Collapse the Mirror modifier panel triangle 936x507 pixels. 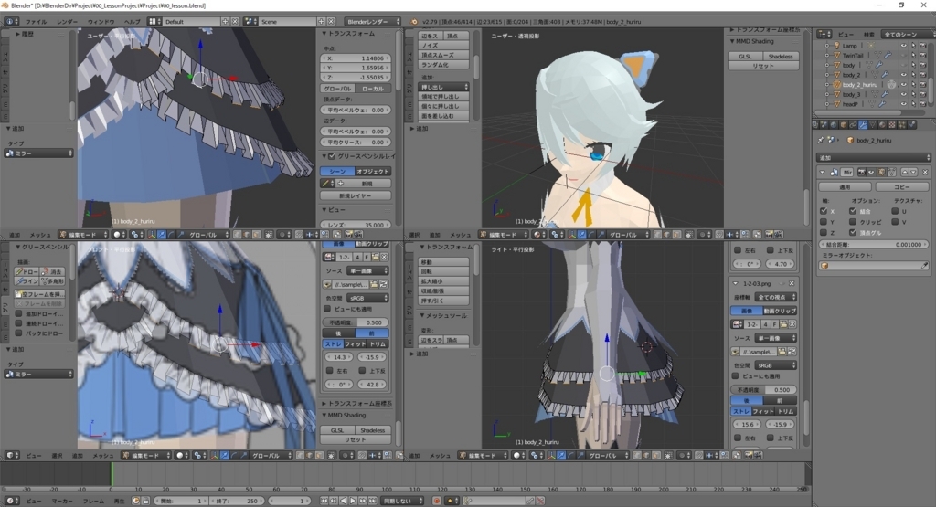(822, 172)
